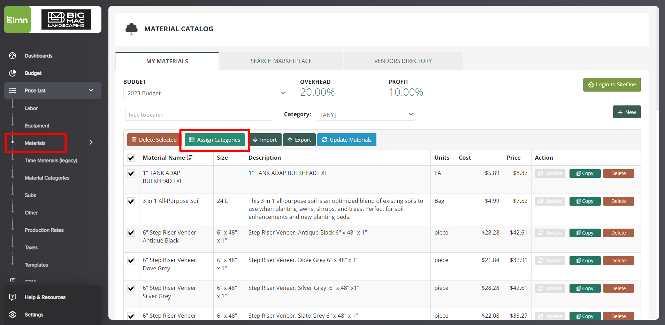The image size is (665, 325).
Task: Open Taxes in the sidebar
Action: click(31, 247)
